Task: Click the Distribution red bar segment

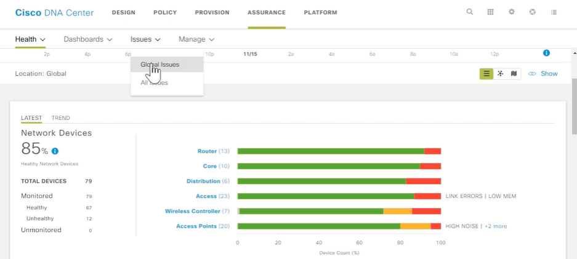Action: (x=424, y=181)
